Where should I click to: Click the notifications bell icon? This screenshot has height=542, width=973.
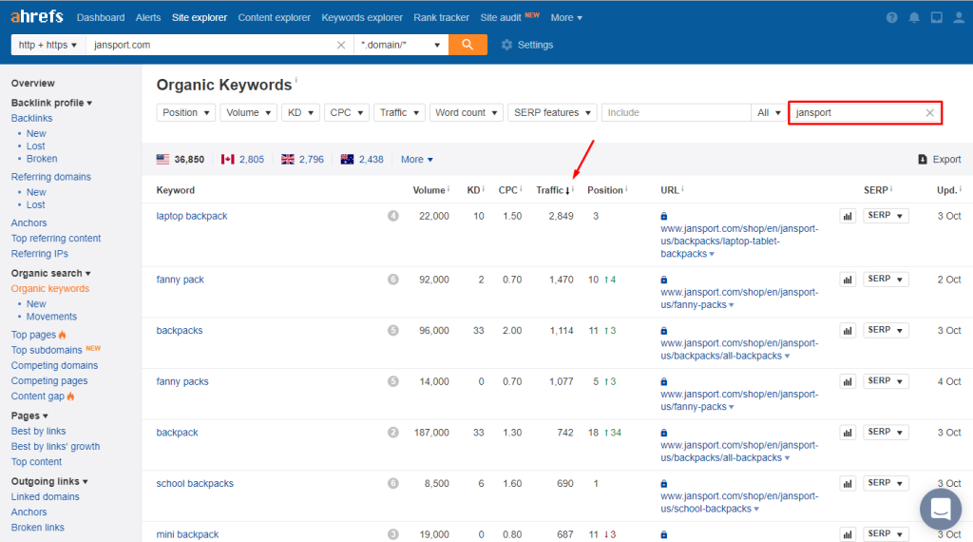(914, 18)
